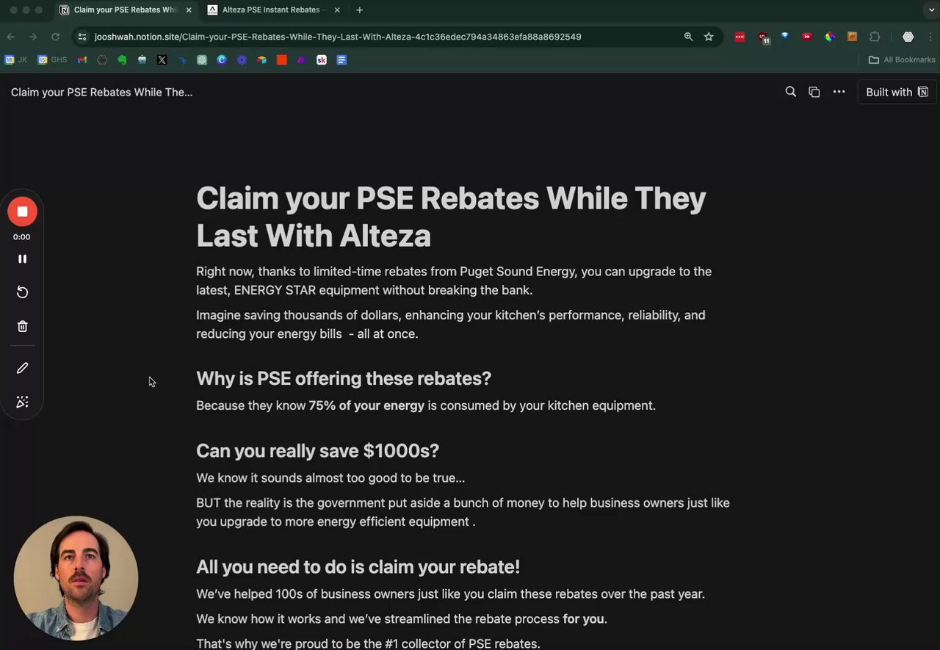
Task: View site information in address bar
Action: pos(82,37)
